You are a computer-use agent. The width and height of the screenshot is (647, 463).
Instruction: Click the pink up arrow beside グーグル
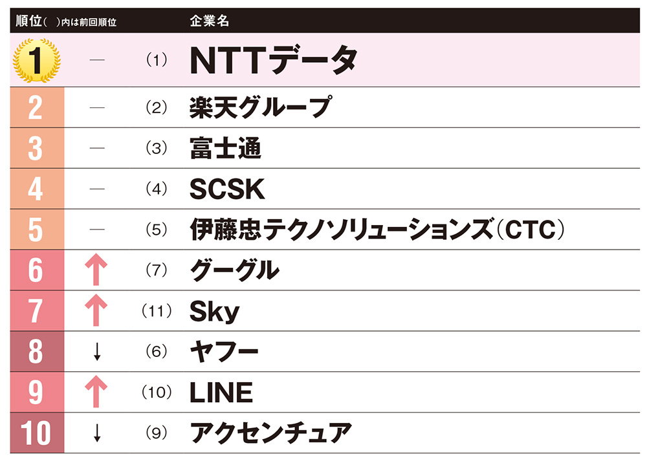point(96,270)
